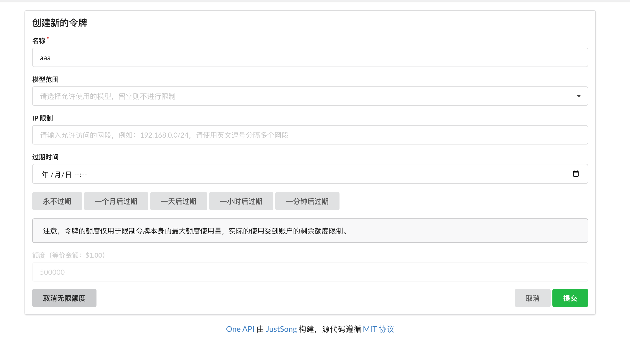The height and width of the screenshot is (341, 630).
Task: Visit the JustSong footer link
Action: pyautogui.click(x=281, y=329)
